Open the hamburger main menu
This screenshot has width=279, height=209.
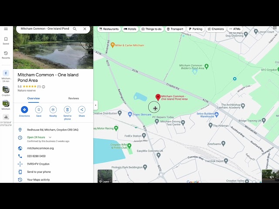[x=6, y=29]
